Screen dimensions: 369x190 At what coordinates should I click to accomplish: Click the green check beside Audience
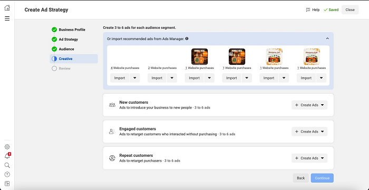[54, 49]
